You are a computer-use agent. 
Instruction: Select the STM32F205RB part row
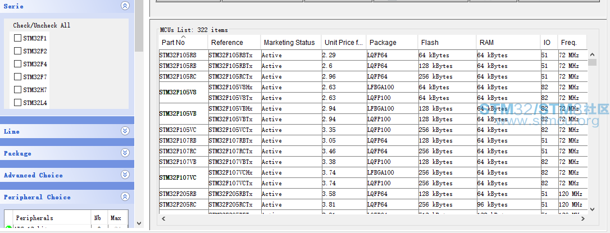373,194
